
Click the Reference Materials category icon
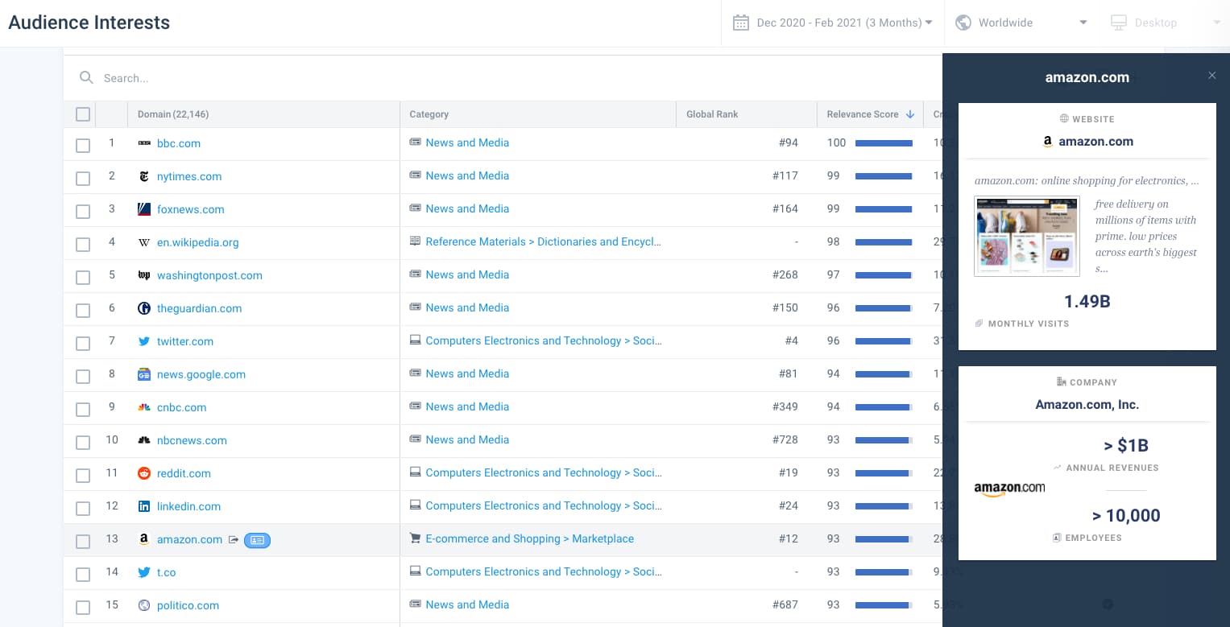[416, 241]
